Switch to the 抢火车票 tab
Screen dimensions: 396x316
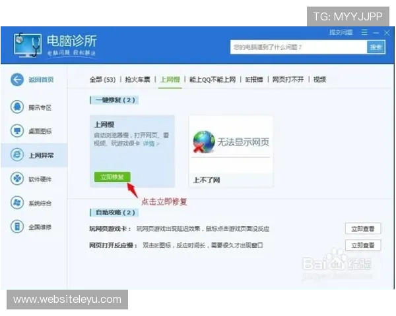click(137, 80)
